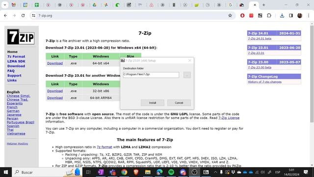The width and height of the screenshot is (314, 177).
Task: Switch to OBS Studio in the taskbar
Action: coord(194,172)
